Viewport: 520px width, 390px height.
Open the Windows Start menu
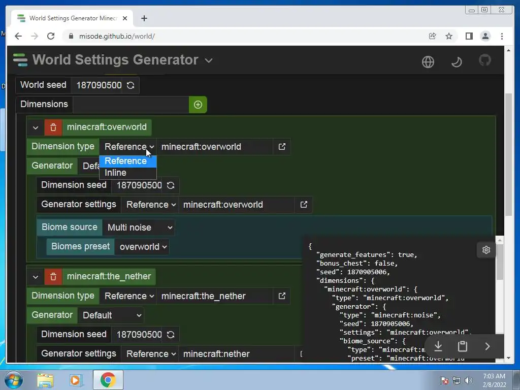point(13,380)
